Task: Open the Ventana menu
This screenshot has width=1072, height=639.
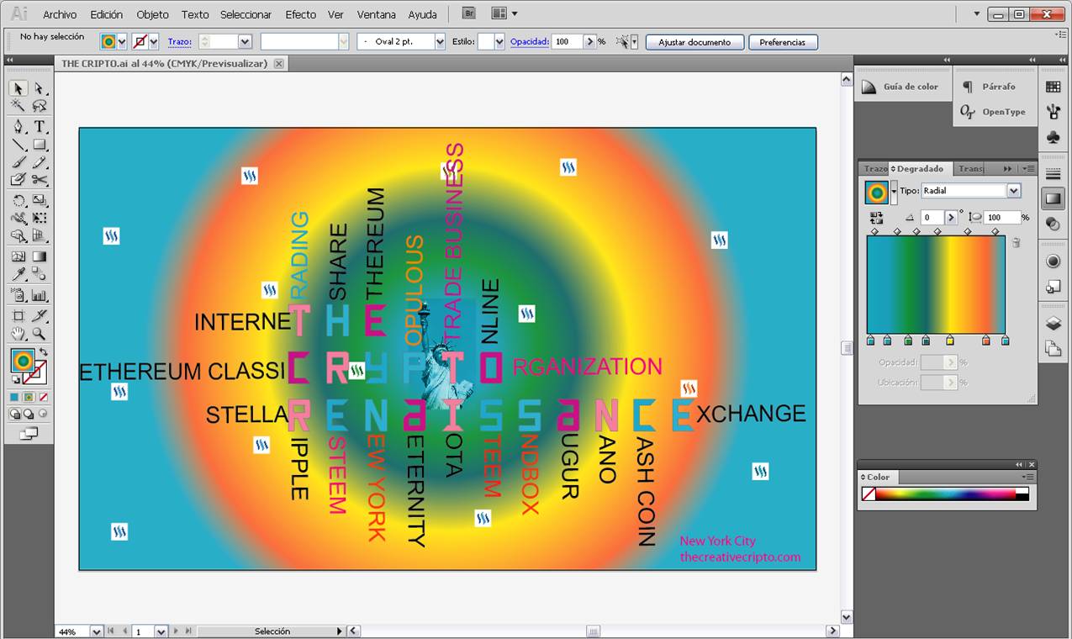Action: pyautogui.click(x=376, y=14)
